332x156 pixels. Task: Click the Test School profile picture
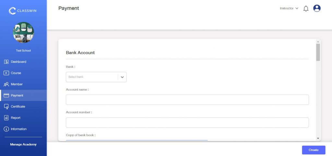coord(23,32)
